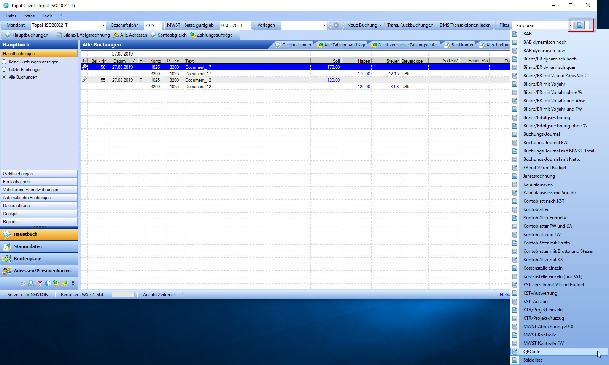Click Trans. Rückbuchungen in the toolbar
Screen dimensions: 609x365
click(x=410, y=25)
